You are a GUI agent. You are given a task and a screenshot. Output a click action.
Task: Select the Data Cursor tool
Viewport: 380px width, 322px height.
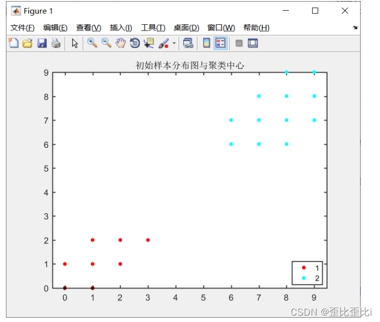pos(149,43)
